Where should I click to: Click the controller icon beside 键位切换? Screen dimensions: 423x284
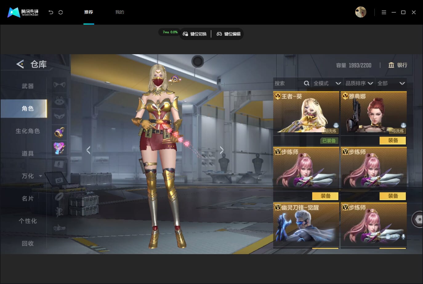[x=185, y=34]
